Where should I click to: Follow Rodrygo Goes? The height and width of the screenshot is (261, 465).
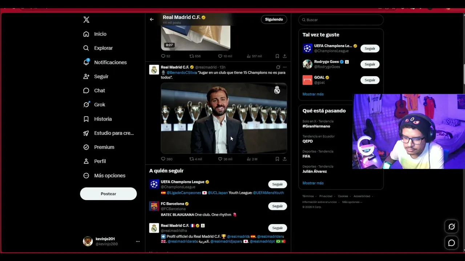click(x=370, y=65)
